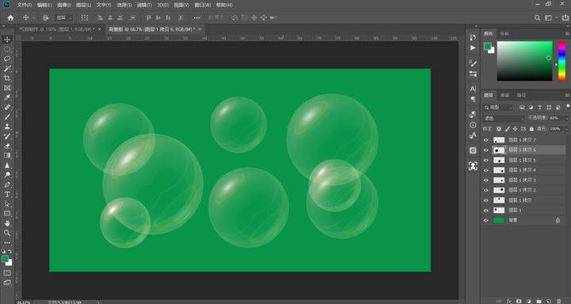Select the Eyedropper tool
Image resolution: width=571 pixels, height=304 pixels.
pos(7,97)
